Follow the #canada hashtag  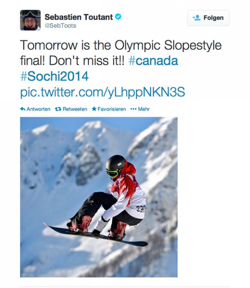tap(153, 61)
